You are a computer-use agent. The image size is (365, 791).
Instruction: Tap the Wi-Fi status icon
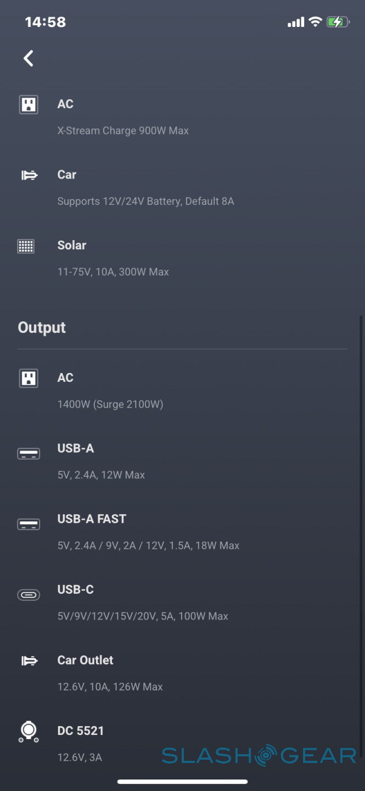(x=315, y=22)
